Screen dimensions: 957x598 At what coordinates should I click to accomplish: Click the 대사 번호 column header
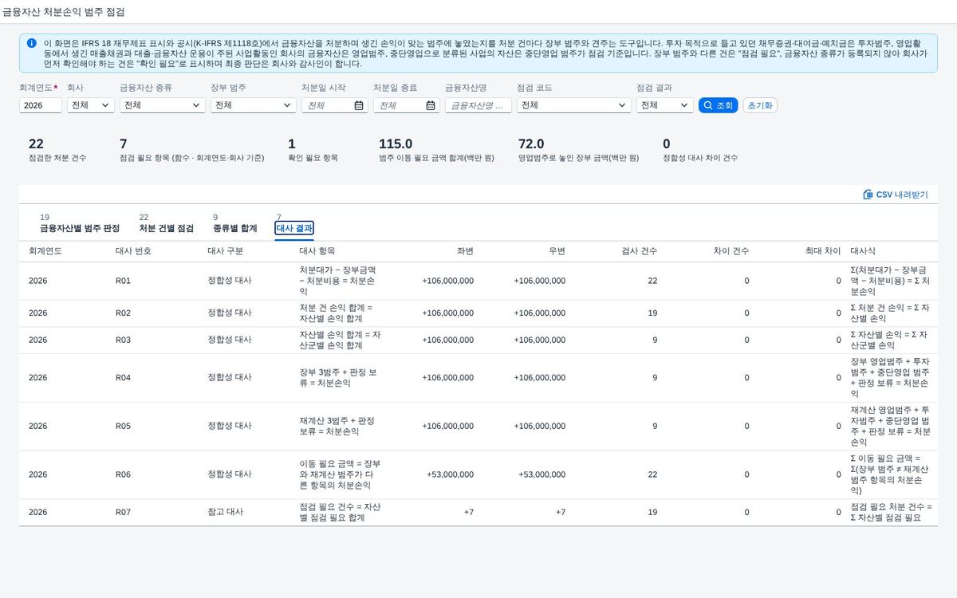pos(133,250)
